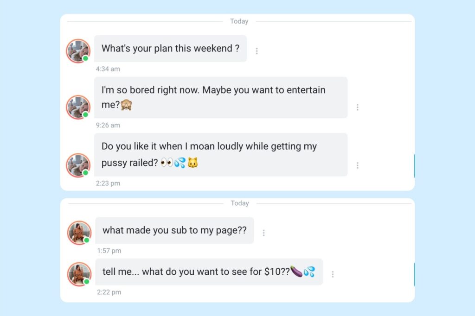475x316 pixels.
Task: Select the 2:23 pm timestamp
Action: (108, 183)
